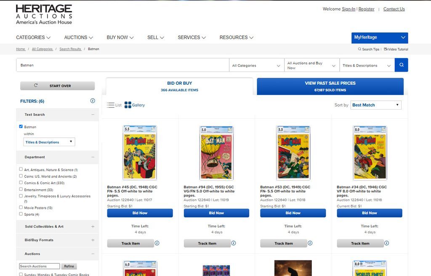The width and height of the screenshot is (431, 276).
Task: Switch to Gallery view icon
Action: click(128, 105)
